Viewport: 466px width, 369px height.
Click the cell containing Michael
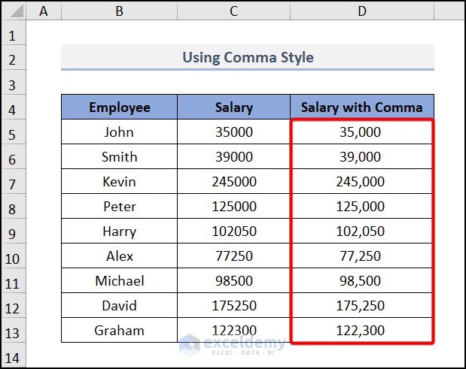click(x=119, y=281)
